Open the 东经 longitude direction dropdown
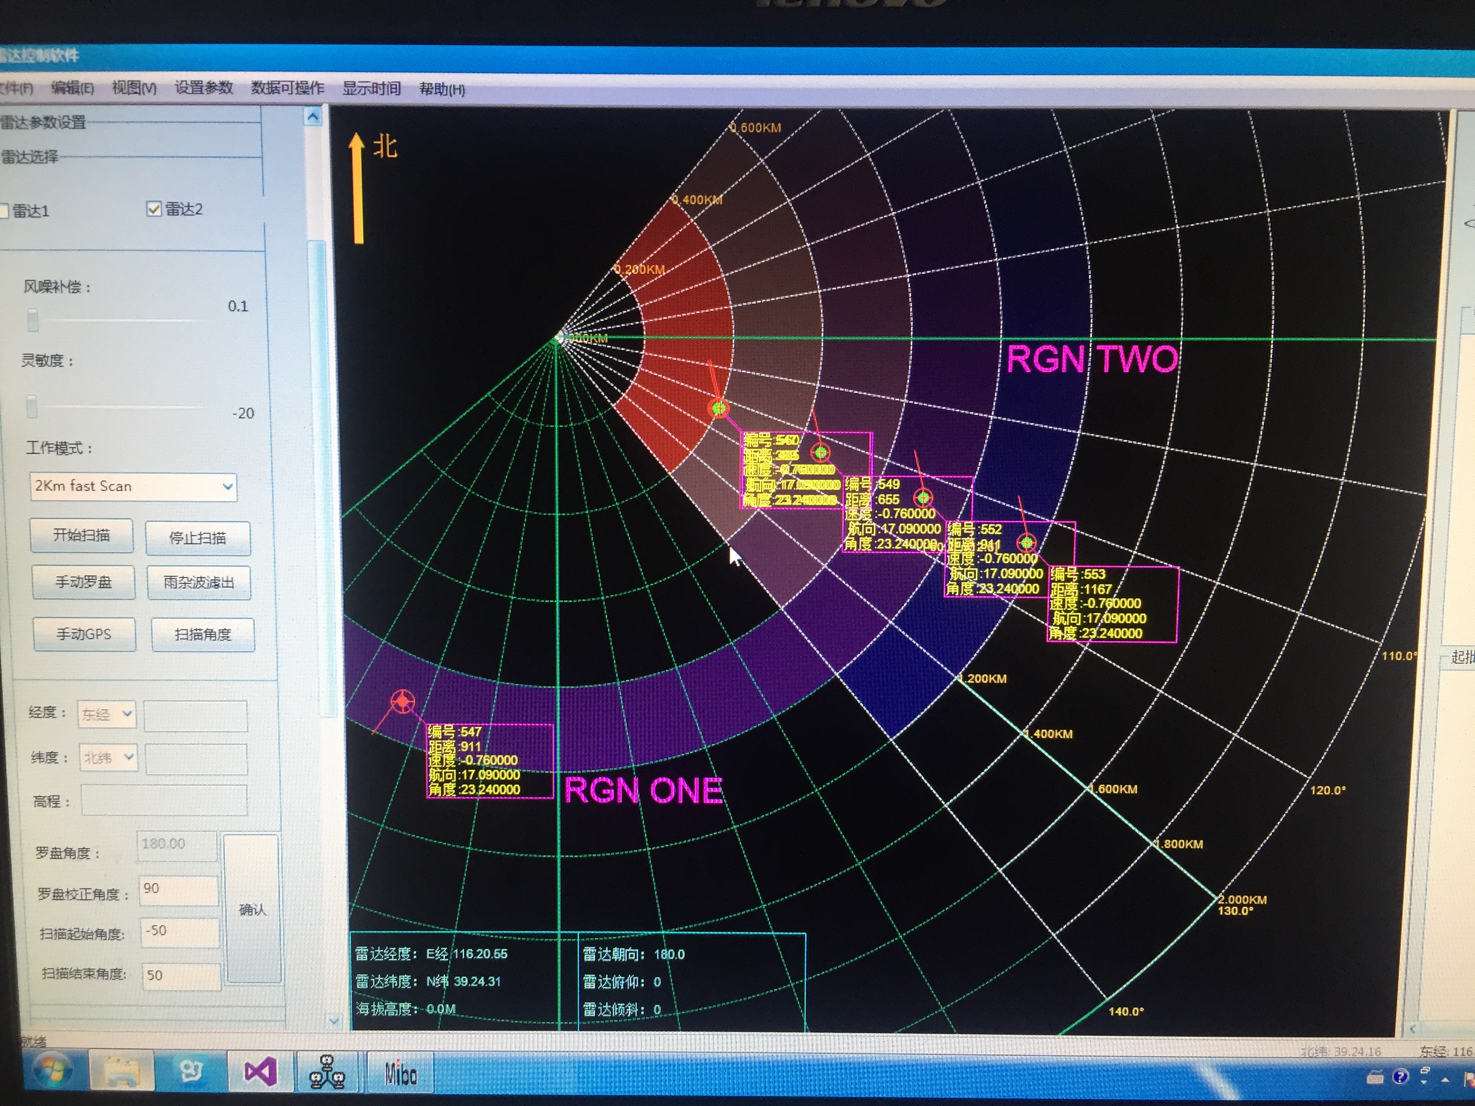Viewport: 1475px width, 1106px height. click(107, 715)
